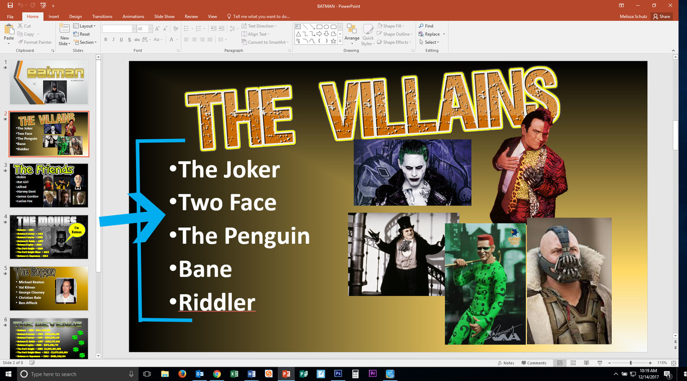
Task: Click the Font Color button
Action: click(x=171, y=40)
